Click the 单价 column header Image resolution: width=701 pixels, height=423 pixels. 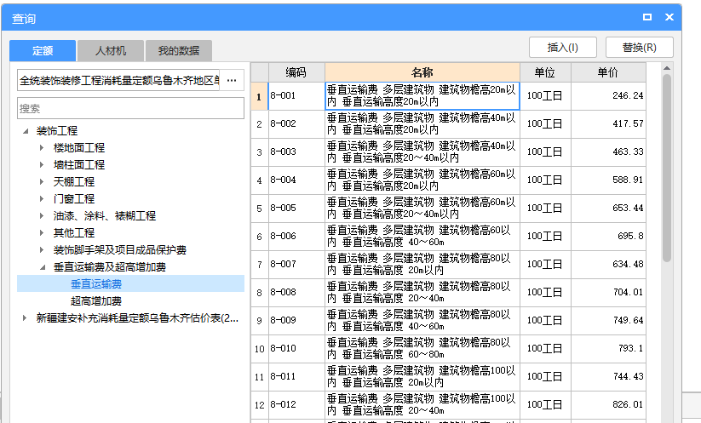608,72
